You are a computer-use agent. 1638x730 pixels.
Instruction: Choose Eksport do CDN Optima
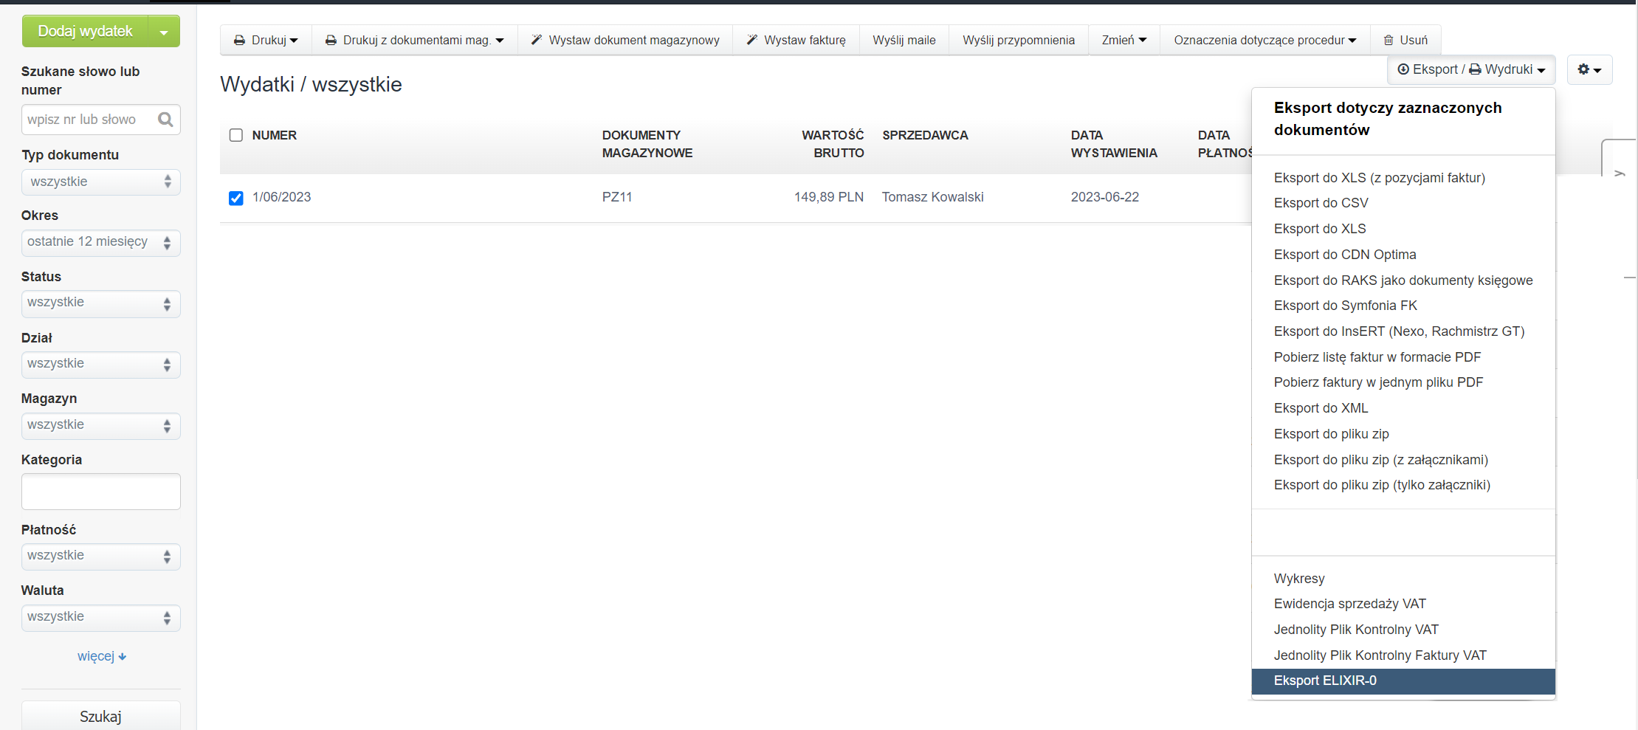pos(1345,255)
